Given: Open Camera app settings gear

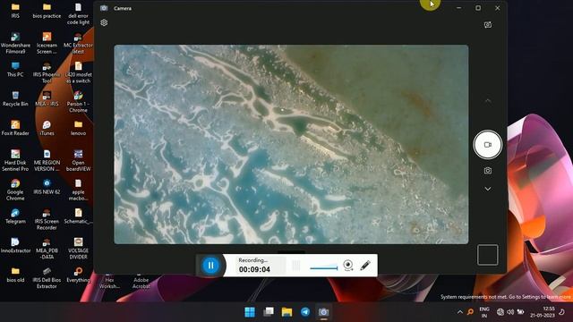Looking at the screenshot, I should [104, 22].
